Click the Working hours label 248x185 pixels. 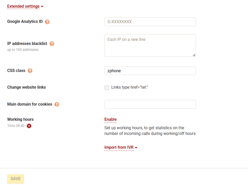point(20,119)
